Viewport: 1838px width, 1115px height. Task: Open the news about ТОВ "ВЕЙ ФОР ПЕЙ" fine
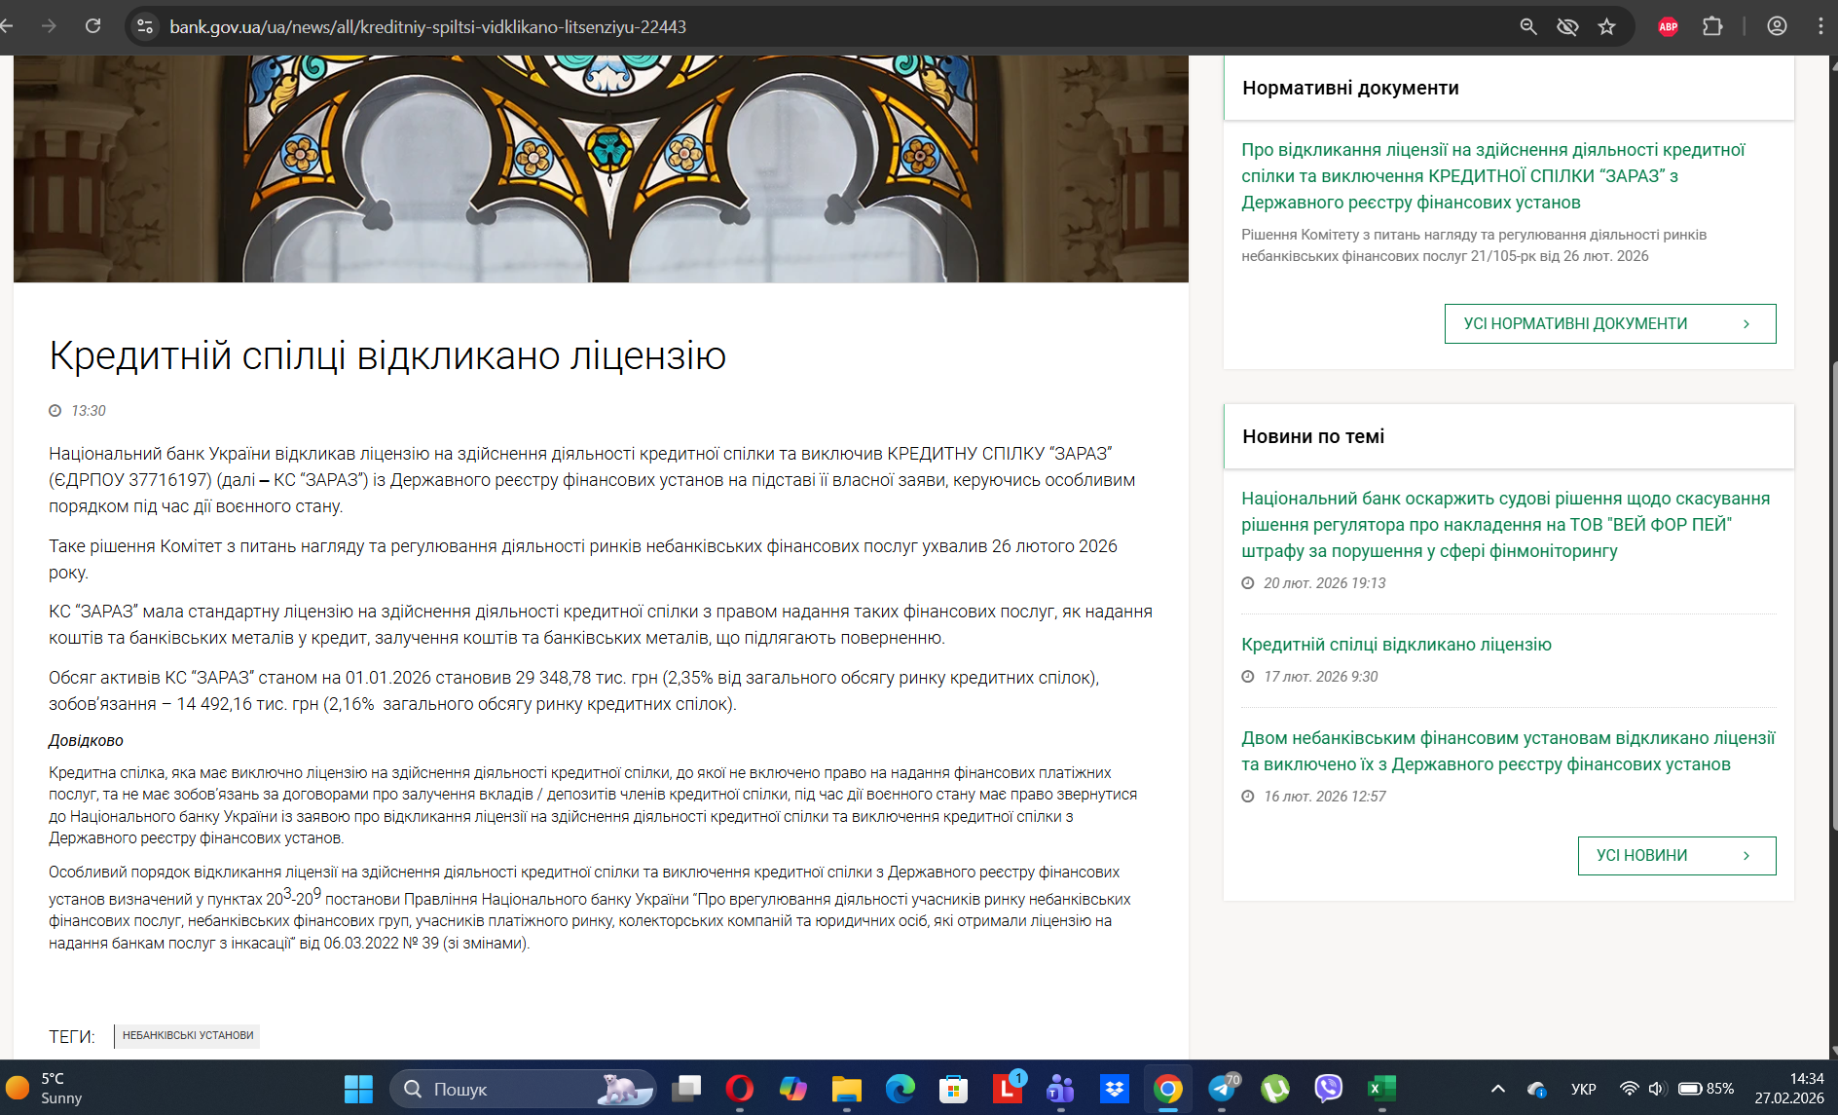click(1505, 525)
